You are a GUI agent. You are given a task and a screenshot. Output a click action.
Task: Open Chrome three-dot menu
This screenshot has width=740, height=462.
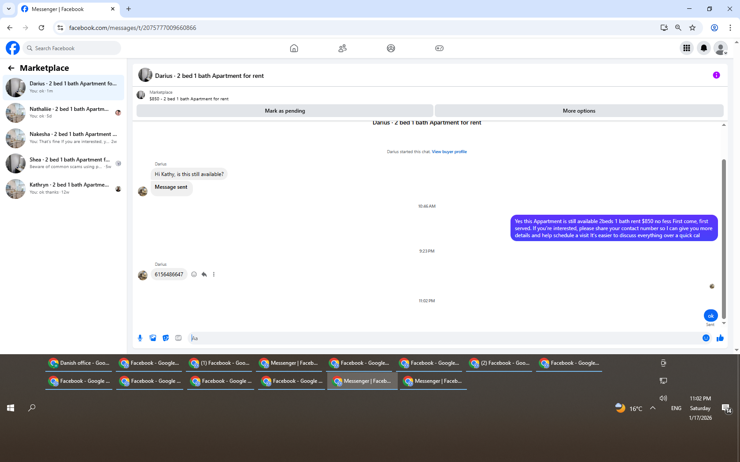pyautogui.click(x=730, y=28)
